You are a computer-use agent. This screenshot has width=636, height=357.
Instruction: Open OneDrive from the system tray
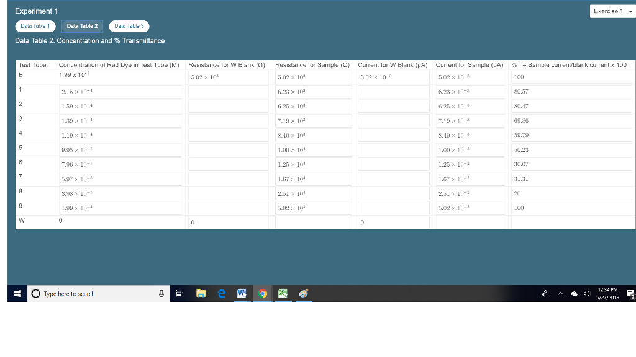coord(575,294)
